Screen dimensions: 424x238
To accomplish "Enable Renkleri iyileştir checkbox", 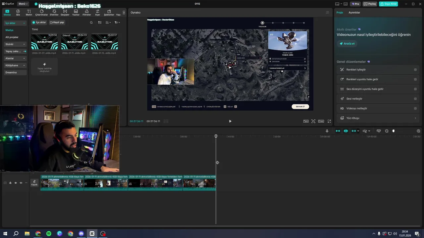I will 415,70.
